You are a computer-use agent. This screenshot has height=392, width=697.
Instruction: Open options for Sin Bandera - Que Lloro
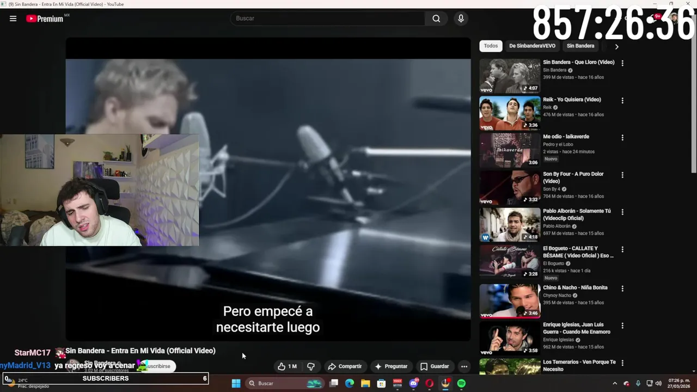click(622, 63)
